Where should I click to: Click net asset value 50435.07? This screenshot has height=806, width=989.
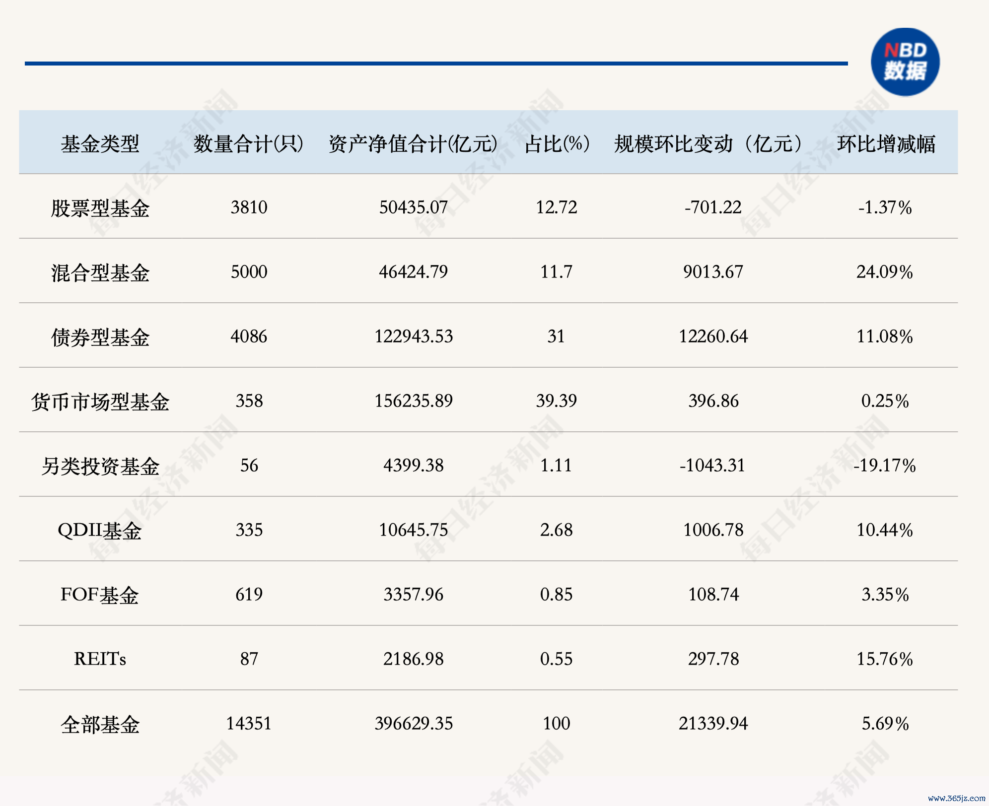pos(413,207)
